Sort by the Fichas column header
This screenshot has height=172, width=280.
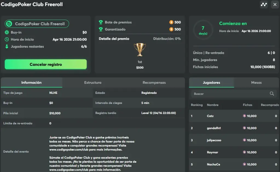click(247, 105)
